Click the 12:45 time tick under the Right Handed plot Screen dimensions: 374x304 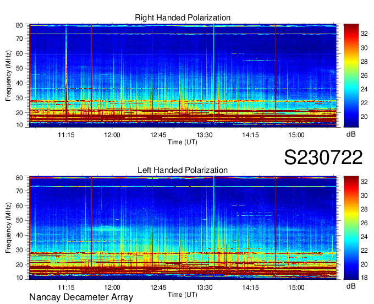coord(158,135)
